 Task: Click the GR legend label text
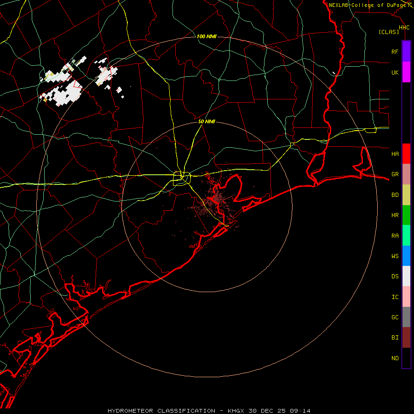click(x=395, y=174)
